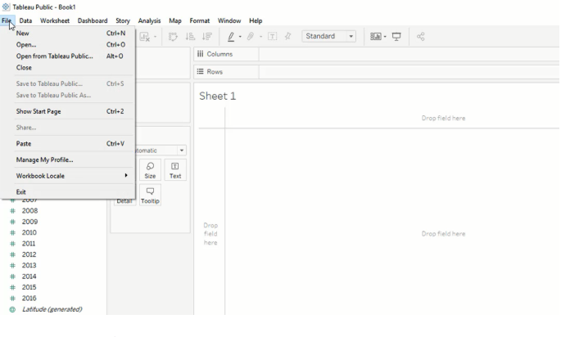Click the Size mark card button
This screenshot has height=337, width=561.
click(x=150, y=170)
